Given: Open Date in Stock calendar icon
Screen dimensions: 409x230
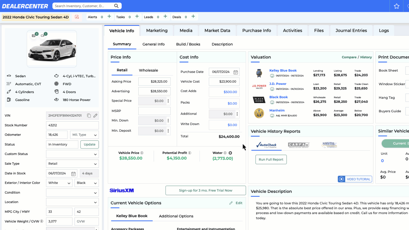Looking at the screenshot, I should coord(73,173).
